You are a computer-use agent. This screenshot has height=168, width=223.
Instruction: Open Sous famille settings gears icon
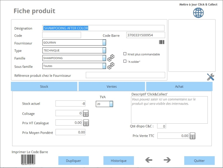tap(111, 66)
